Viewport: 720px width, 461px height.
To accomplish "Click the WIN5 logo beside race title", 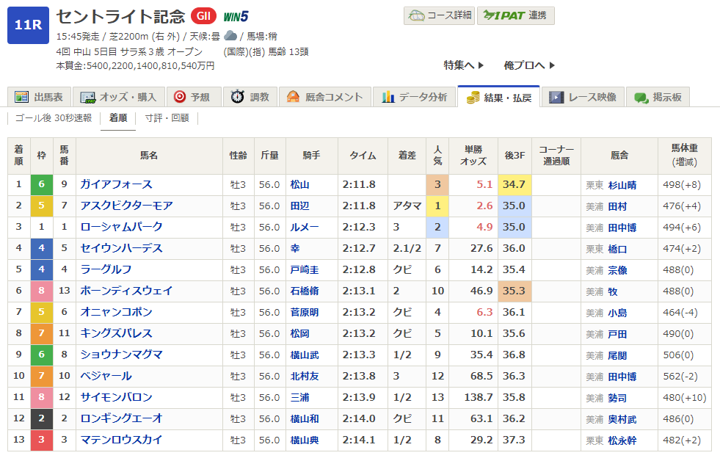I will tap(236, 16).
